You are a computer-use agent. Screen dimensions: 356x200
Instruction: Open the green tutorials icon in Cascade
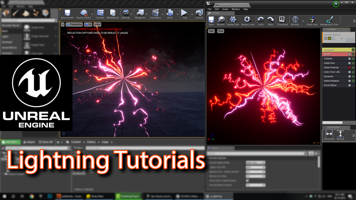coord(336,4)
